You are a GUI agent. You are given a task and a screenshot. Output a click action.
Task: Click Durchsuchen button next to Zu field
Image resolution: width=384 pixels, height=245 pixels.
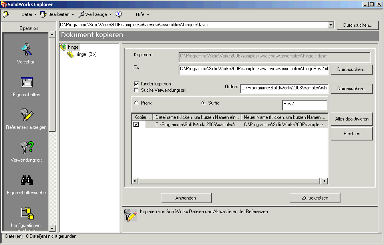pos(352,69)
